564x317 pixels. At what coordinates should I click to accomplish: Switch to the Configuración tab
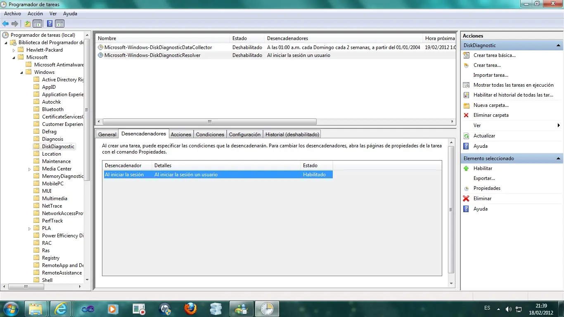point(245,134)
